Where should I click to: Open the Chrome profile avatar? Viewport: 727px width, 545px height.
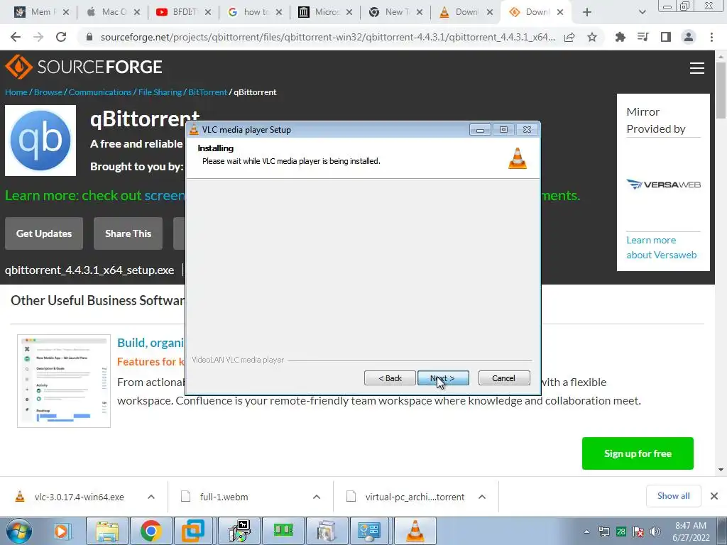(x=689, y=37)
